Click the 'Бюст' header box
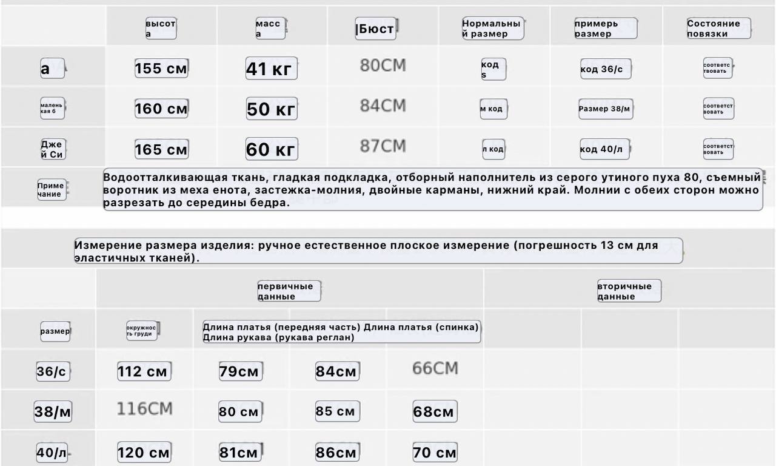This screenshot has height=466, width=776. point(375,29)
